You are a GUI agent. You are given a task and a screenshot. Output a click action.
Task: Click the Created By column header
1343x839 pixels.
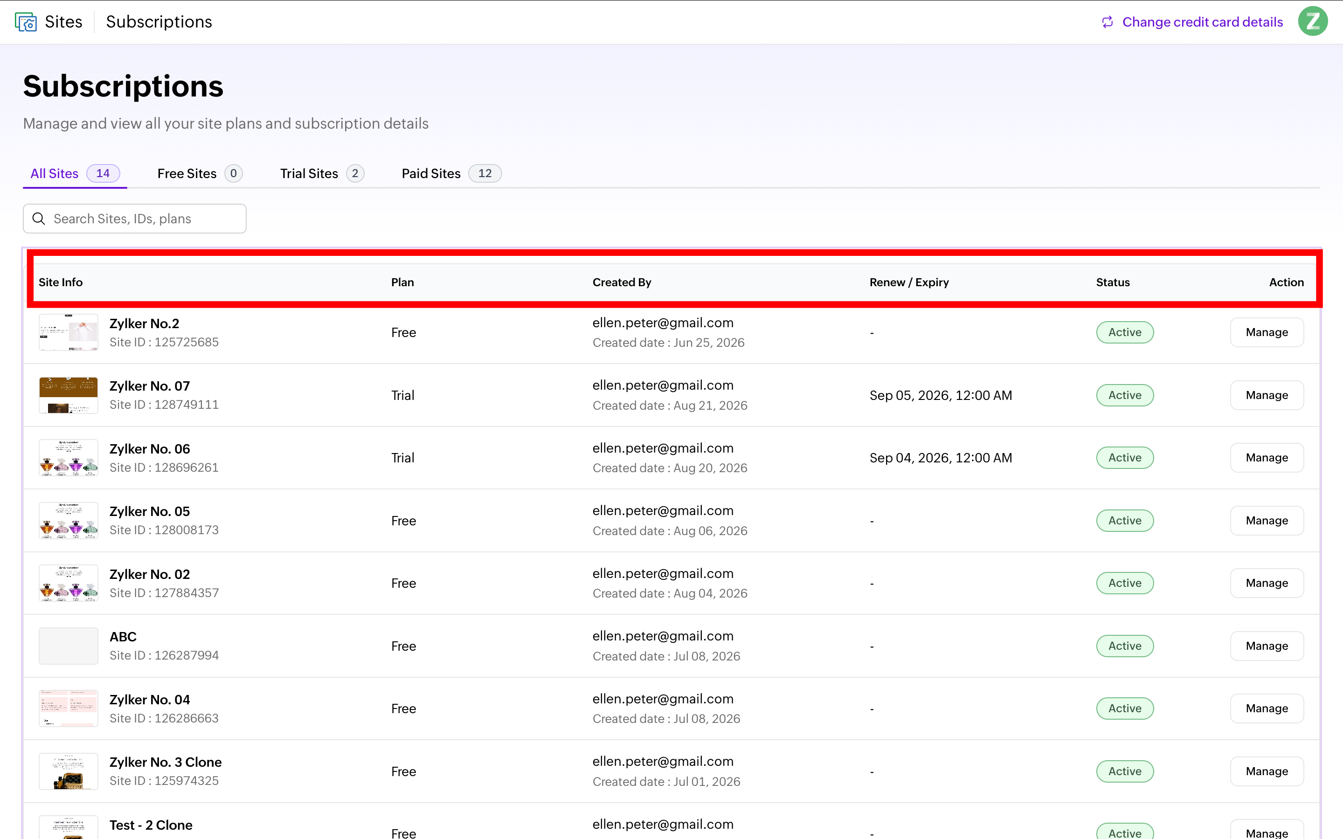click(x=622, y=282)
